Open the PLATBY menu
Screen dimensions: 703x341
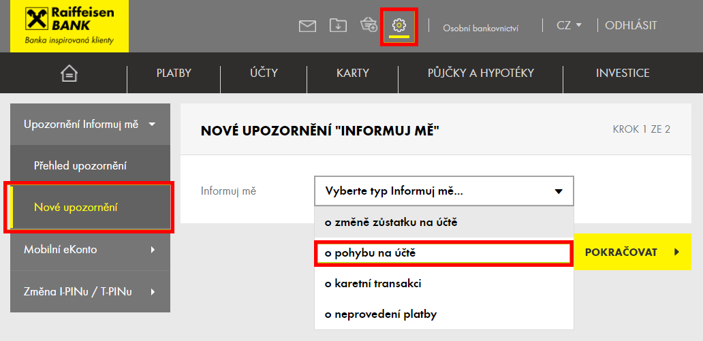point(174,74)
